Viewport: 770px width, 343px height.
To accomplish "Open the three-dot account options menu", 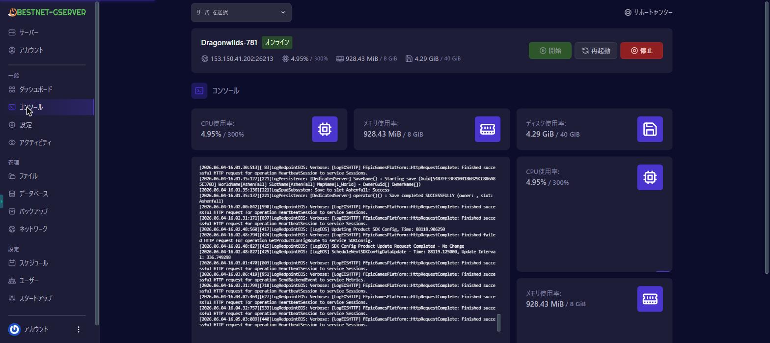I will [78, 329].
